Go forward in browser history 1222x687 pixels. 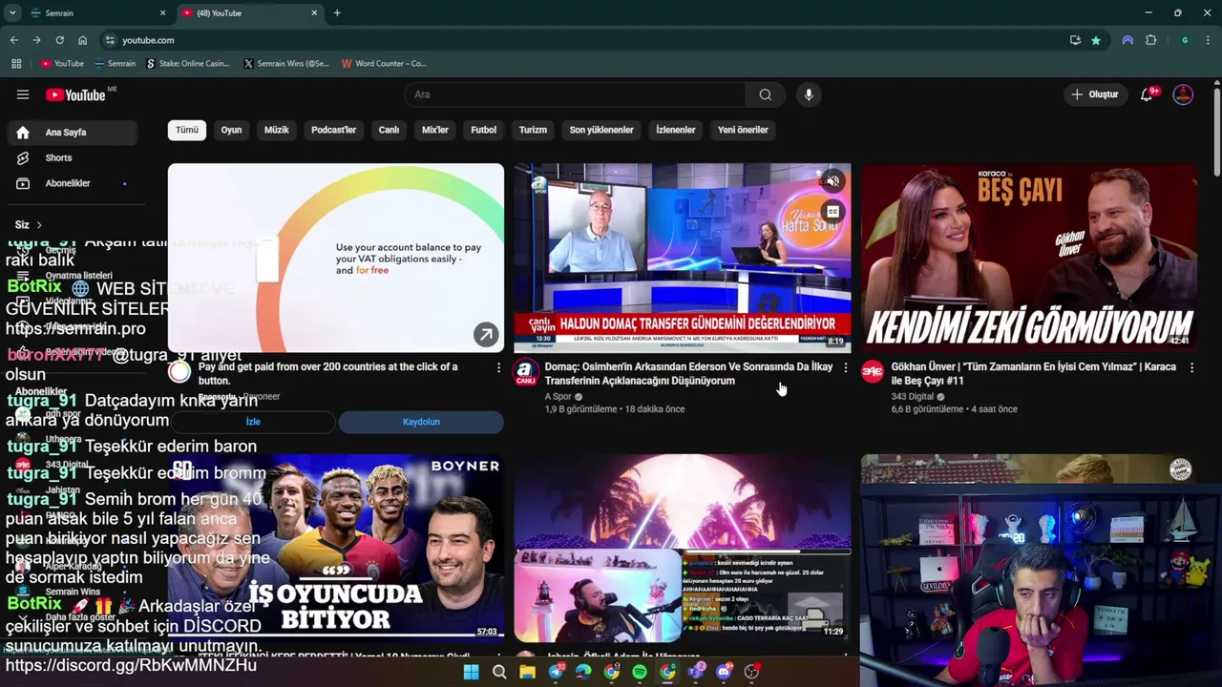[x=36, y=40]
